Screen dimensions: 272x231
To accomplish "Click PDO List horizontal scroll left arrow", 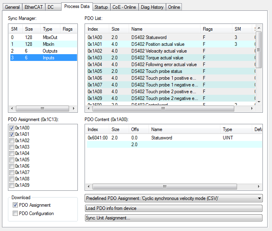I will [89, 109].
